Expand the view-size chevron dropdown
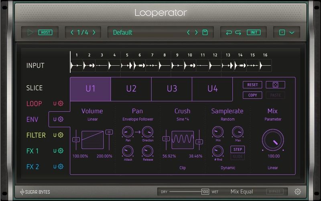321x201 pixels. [x=292, y=33]
